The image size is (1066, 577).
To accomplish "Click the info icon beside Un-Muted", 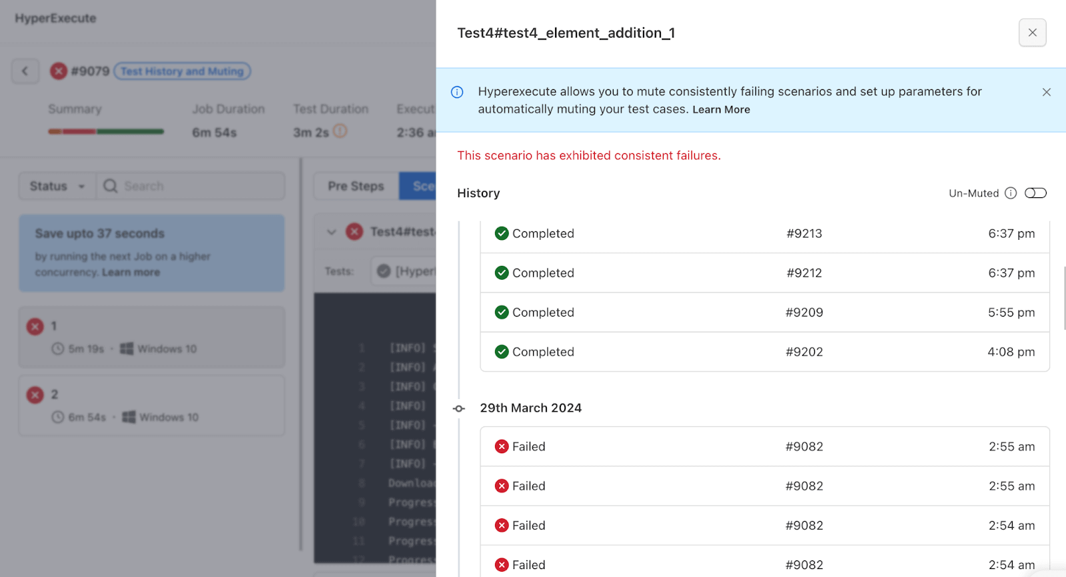I will tap(1011, 193).
